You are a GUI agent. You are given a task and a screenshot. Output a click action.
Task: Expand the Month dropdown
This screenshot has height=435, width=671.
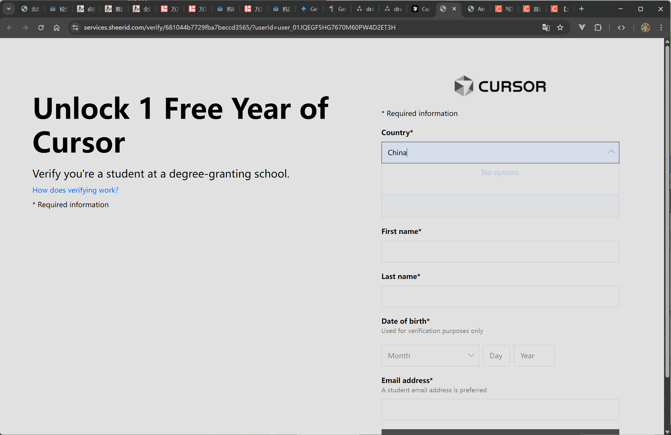(430, 356)
